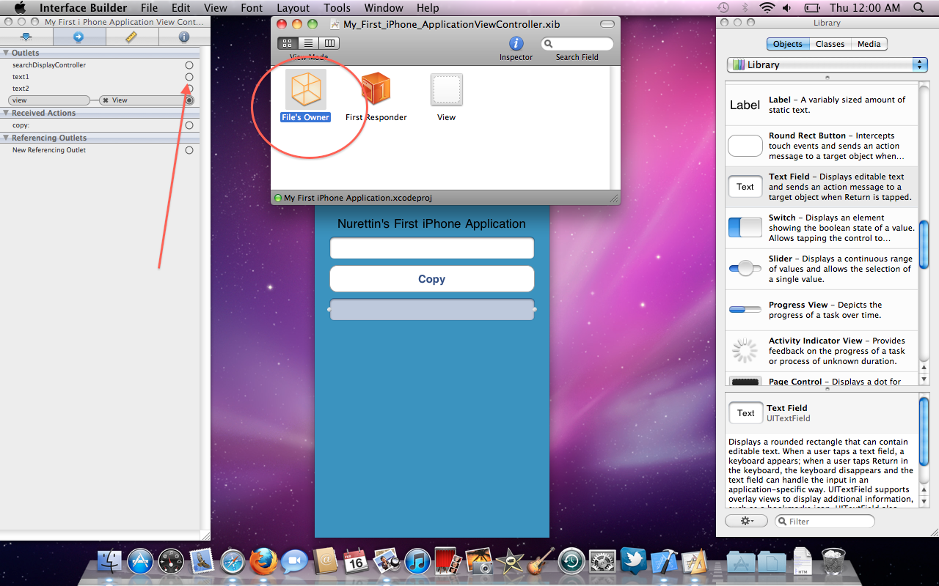Click Interface Builder icon in the Dock
Screen dimensions: 939x586
coord(694,562)
